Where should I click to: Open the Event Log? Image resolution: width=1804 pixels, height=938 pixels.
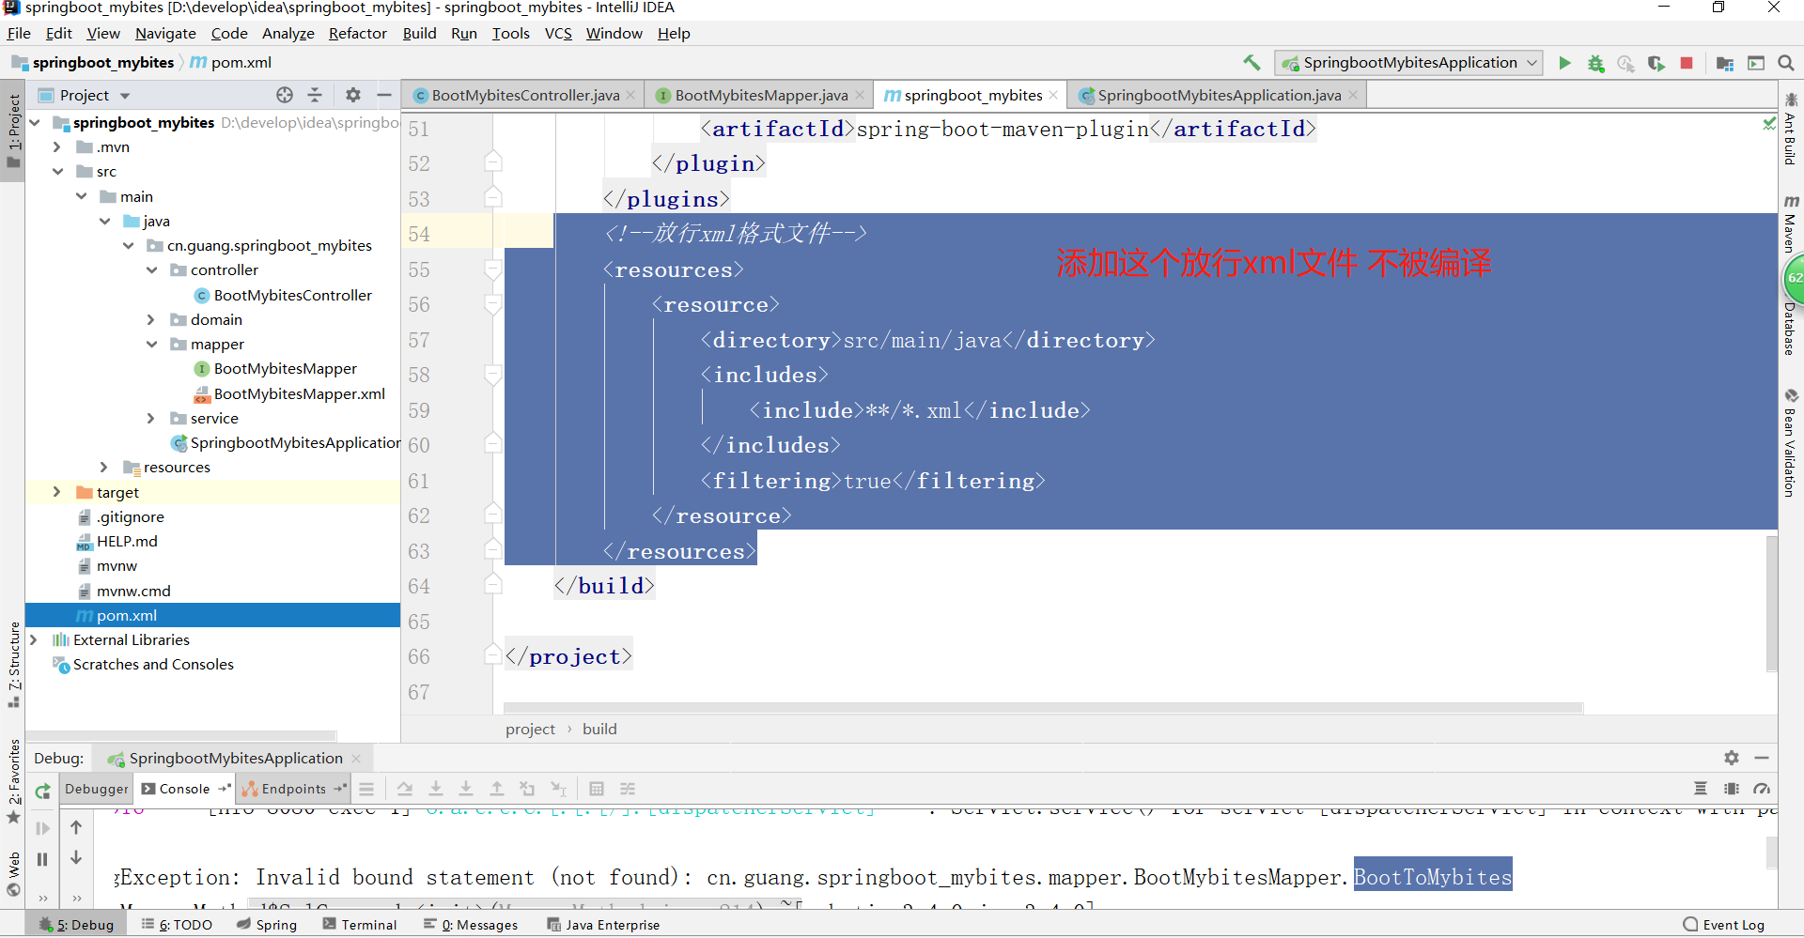tap(1724, 925)
